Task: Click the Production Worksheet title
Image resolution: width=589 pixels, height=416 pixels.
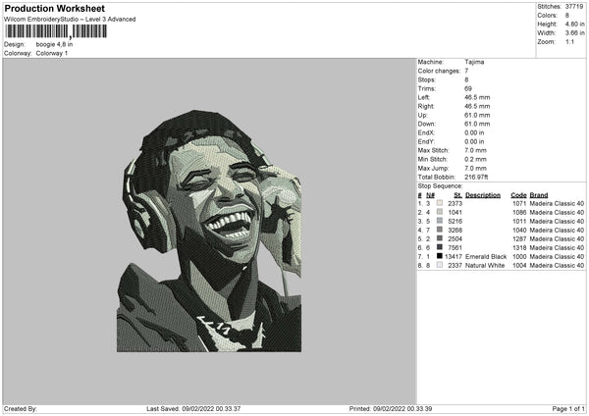Action: (x=54, y=8)
